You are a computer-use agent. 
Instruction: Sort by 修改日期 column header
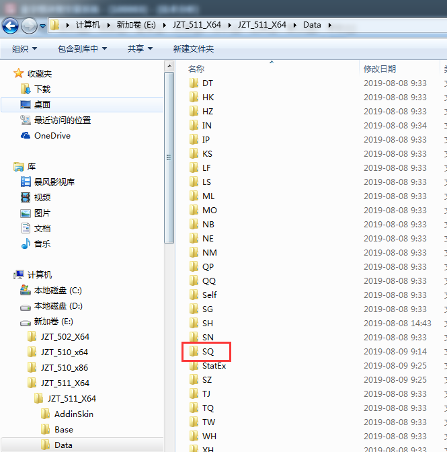coord(380,69)
